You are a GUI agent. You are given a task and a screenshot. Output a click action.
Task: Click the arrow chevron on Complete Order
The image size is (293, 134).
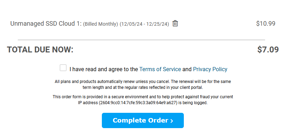(172, 121)
